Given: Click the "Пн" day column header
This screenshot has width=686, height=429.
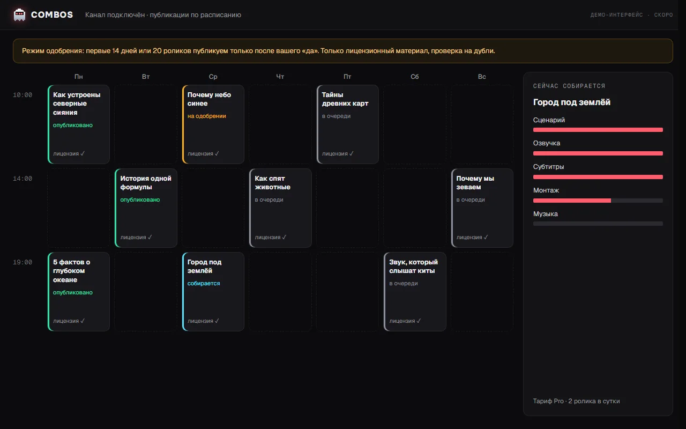Looking at the screenshot, I should [79, 77].
